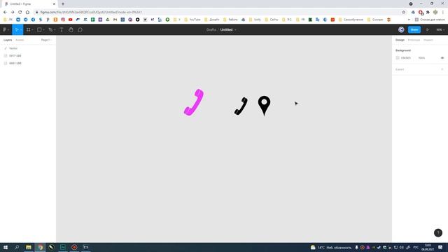Open a new browser tab
The image size is (448, 252).
tap(63, 4)
